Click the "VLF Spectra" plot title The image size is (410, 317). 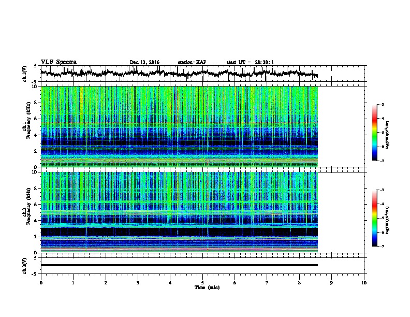(x=58, y=62)
